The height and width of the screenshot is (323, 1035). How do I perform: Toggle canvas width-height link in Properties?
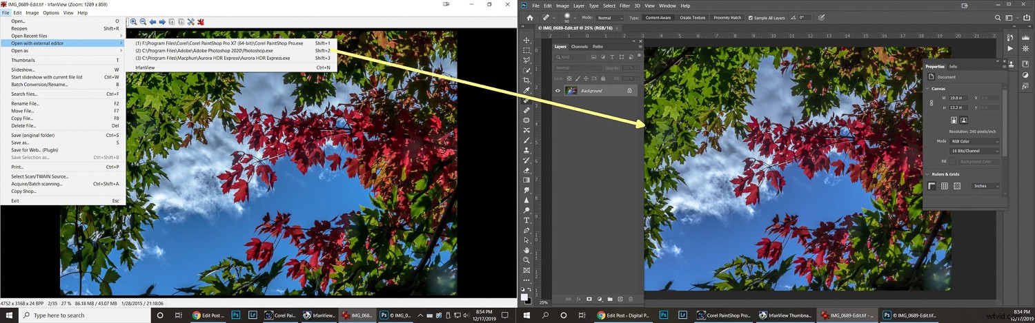tap(931, 103)
